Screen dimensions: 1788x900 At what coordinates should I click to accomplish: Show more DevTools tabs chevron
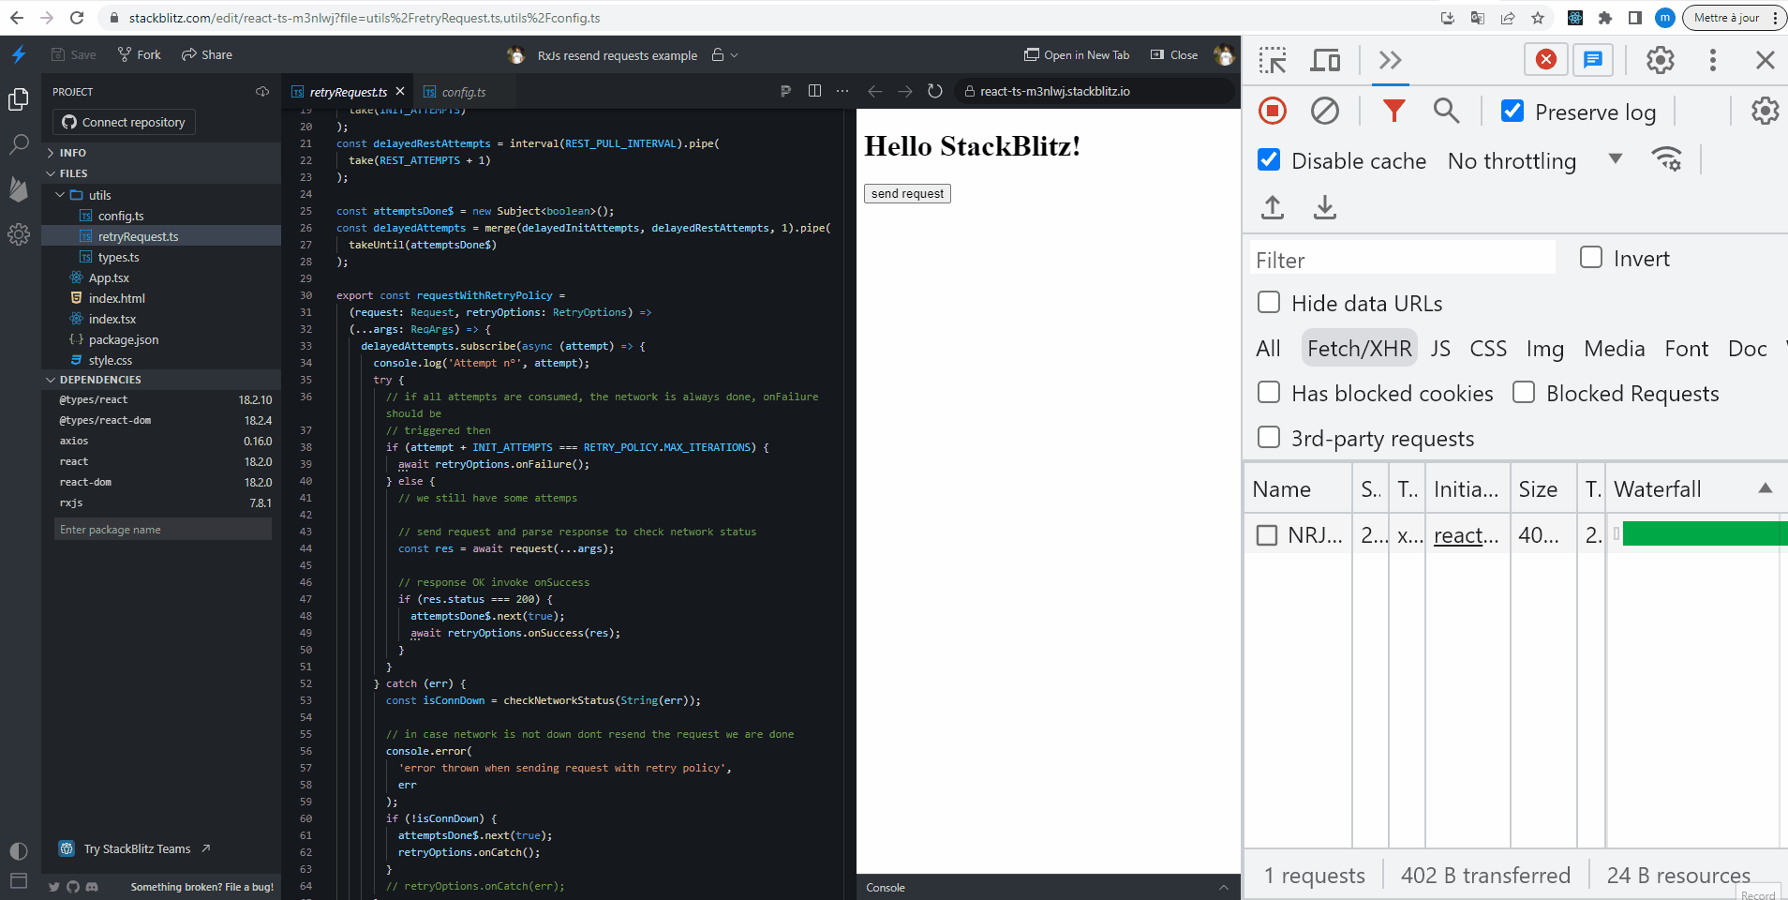(1391, 60)
